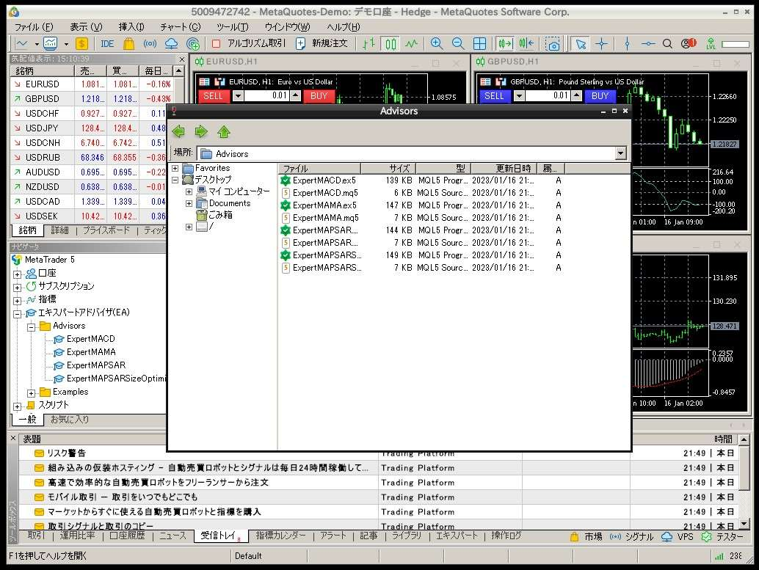
Task: Open the Market (市場) icon in the bottom bar
Action: pos(574,536)
